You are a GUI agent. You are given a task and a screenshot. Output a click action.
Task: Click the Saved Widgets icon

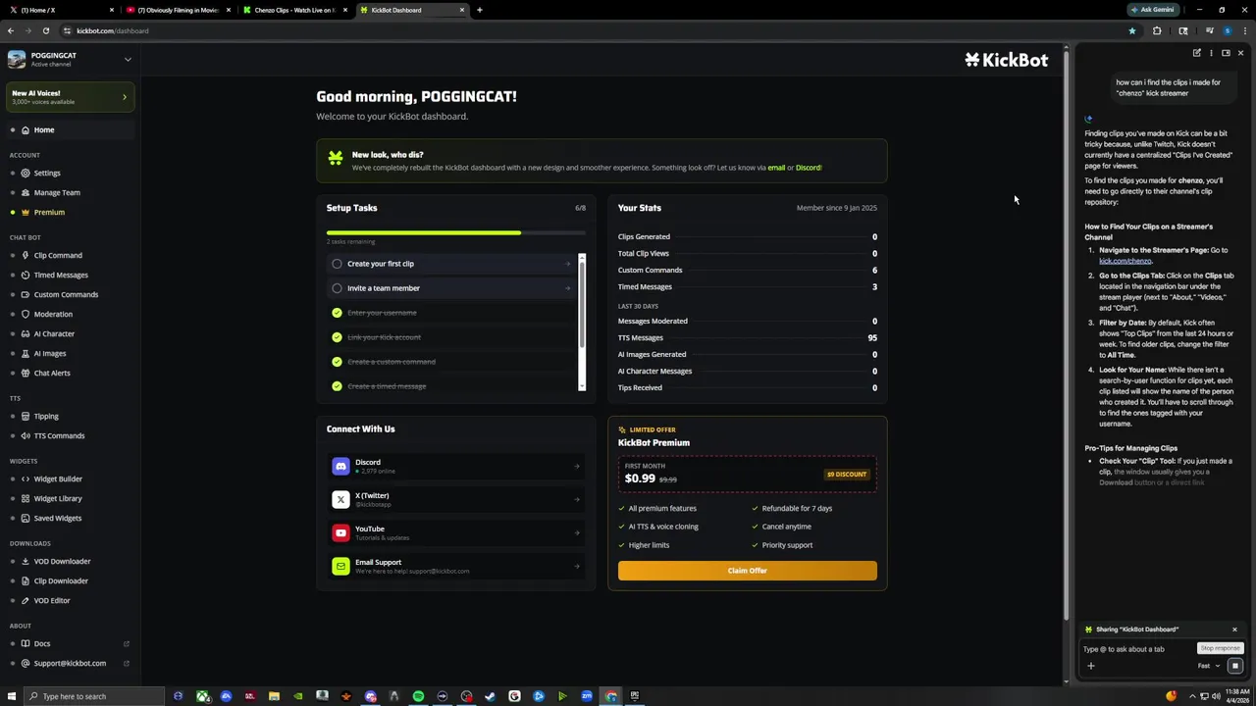pos(26,518)
